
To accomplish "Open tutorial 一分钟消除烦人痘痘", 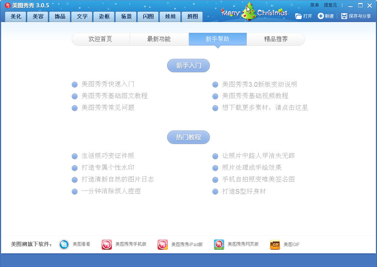I will click(111, 191).
